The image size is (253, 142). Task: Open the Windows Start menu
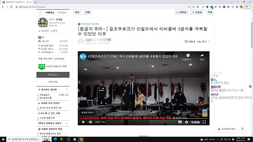(x=3, y=139)
